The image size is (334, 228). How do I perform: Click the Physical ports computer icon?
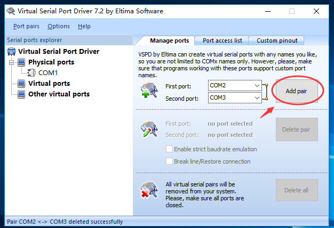pos(21,62)
